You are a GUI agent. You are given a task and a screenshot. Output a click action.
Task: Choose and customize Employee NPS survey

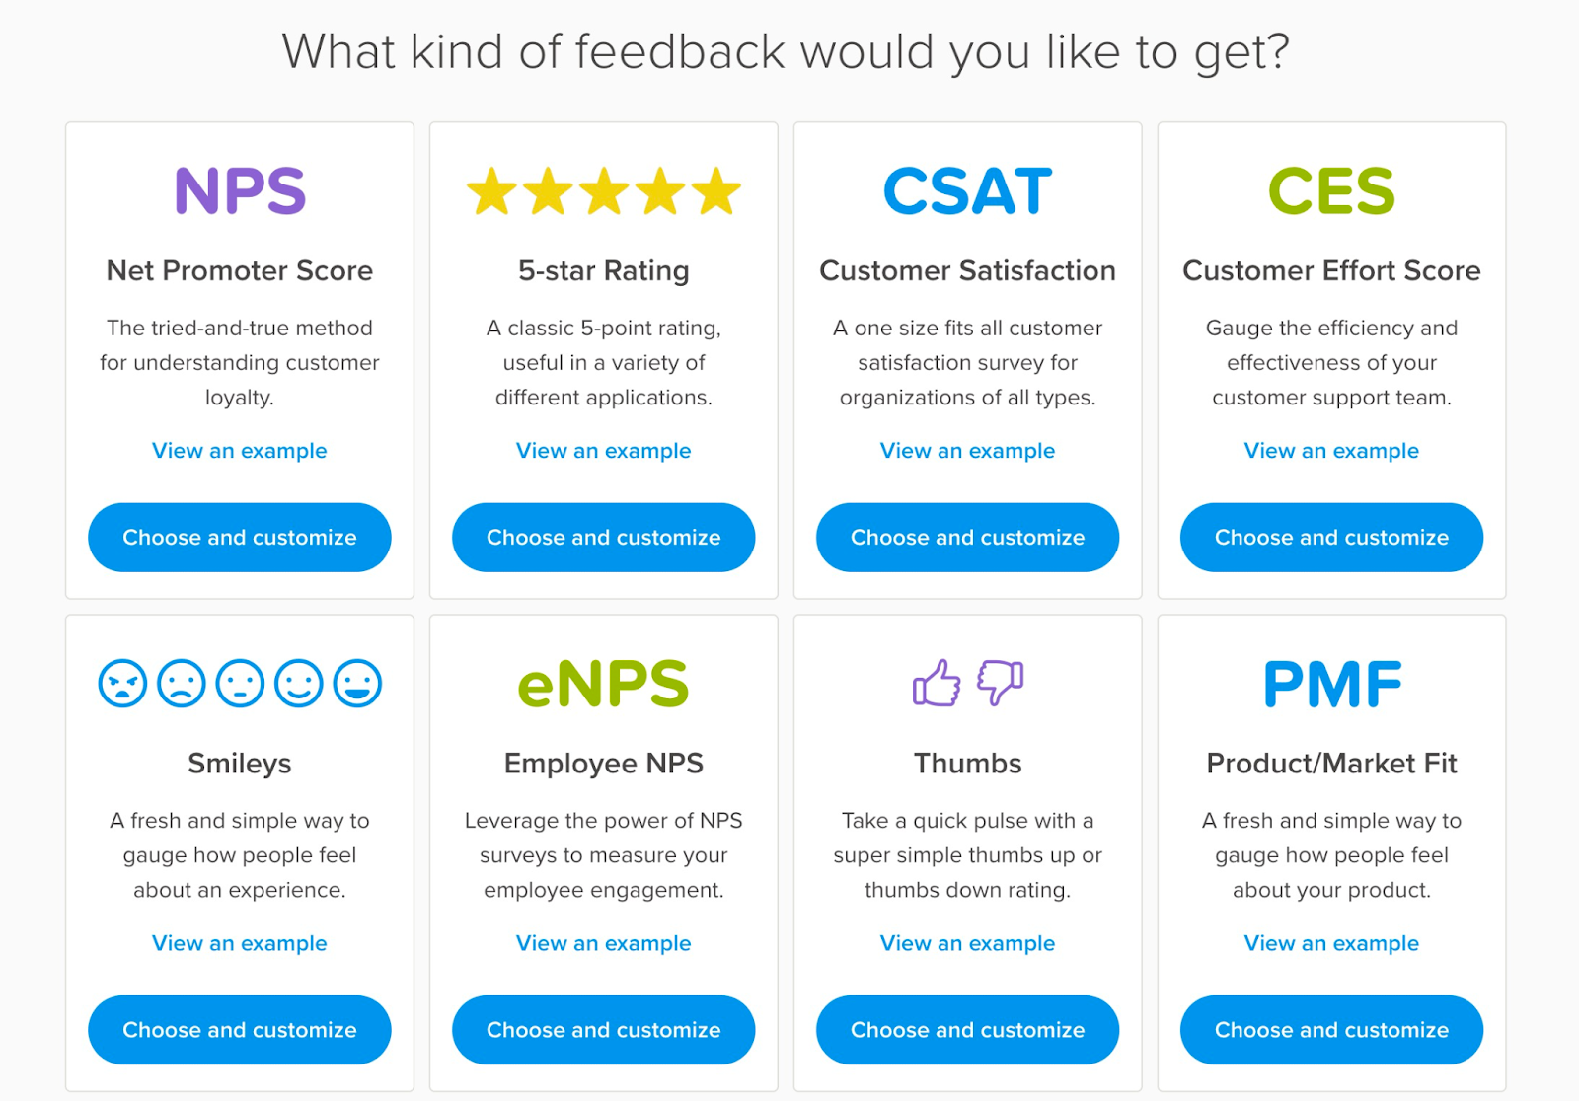604,1030
